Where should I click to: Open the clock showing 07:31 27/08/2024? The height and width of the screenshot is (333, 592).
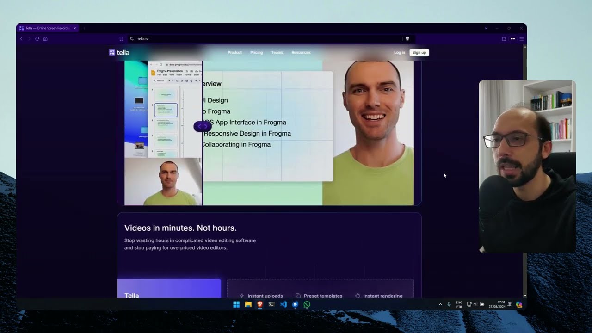click(x=497, y=304)
